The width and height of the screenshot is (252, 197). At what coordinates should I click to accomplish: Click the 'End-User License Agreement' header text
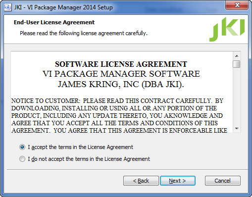click(54, 22)
